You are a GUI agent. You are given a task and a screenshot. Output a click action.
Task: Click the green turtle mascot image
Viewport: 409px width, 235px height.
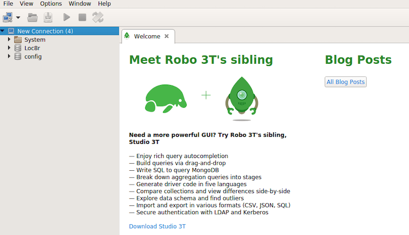point(166,98)
